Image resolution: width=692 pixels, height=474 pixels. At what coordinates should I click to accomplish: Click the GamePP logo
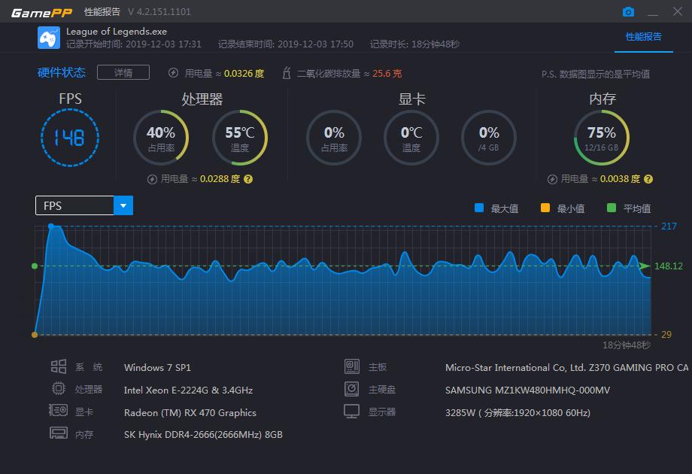41,12
